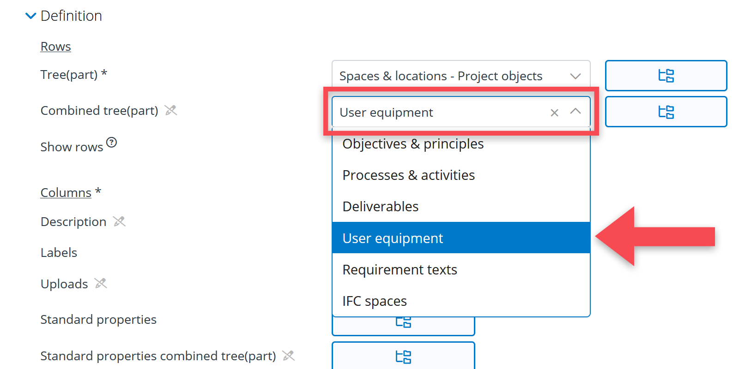The image size is (739, 369).
Task: Click the Rows link
Action: pos(55,47)
